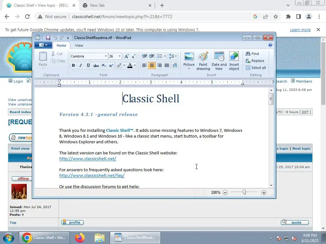Justify the paragraph text
326x244 pixels.
click(x=167, y=65)
